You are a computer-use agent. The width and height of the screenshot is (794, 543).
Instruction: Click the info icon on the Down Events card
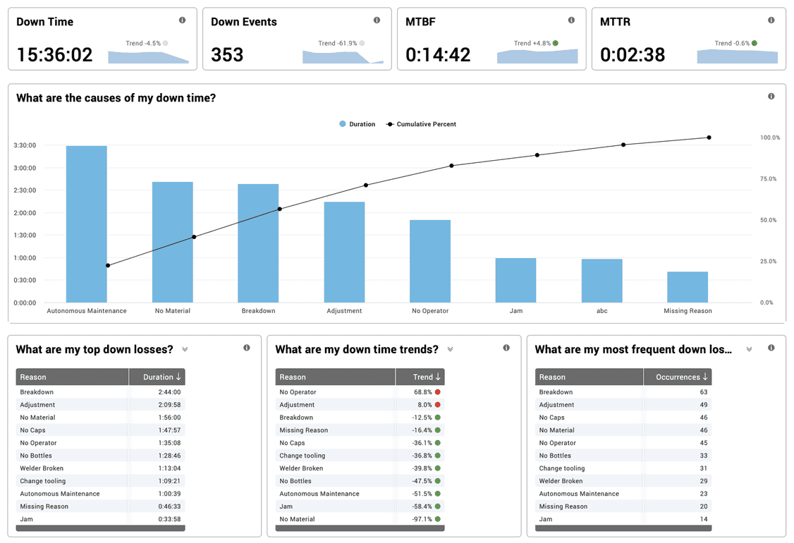(x=377, y=20)
